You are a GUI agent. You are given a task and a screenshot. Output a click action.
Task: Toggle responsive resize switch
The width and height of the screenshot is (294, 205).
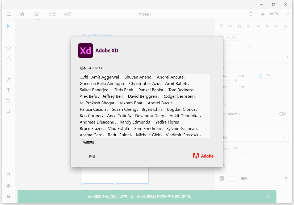283,114
